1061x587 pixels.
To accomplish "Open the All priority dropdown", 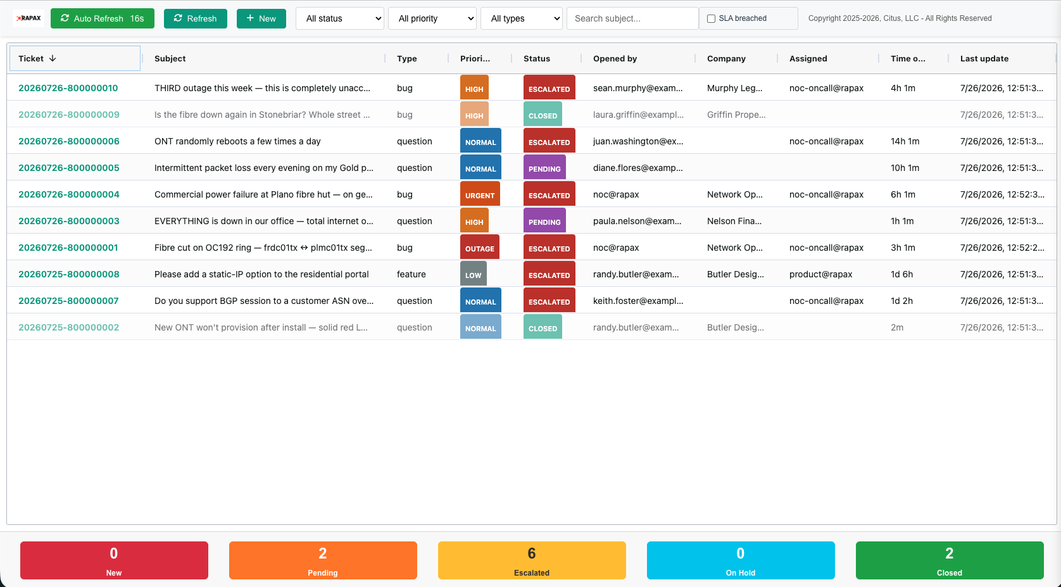I will click(432, 18).
